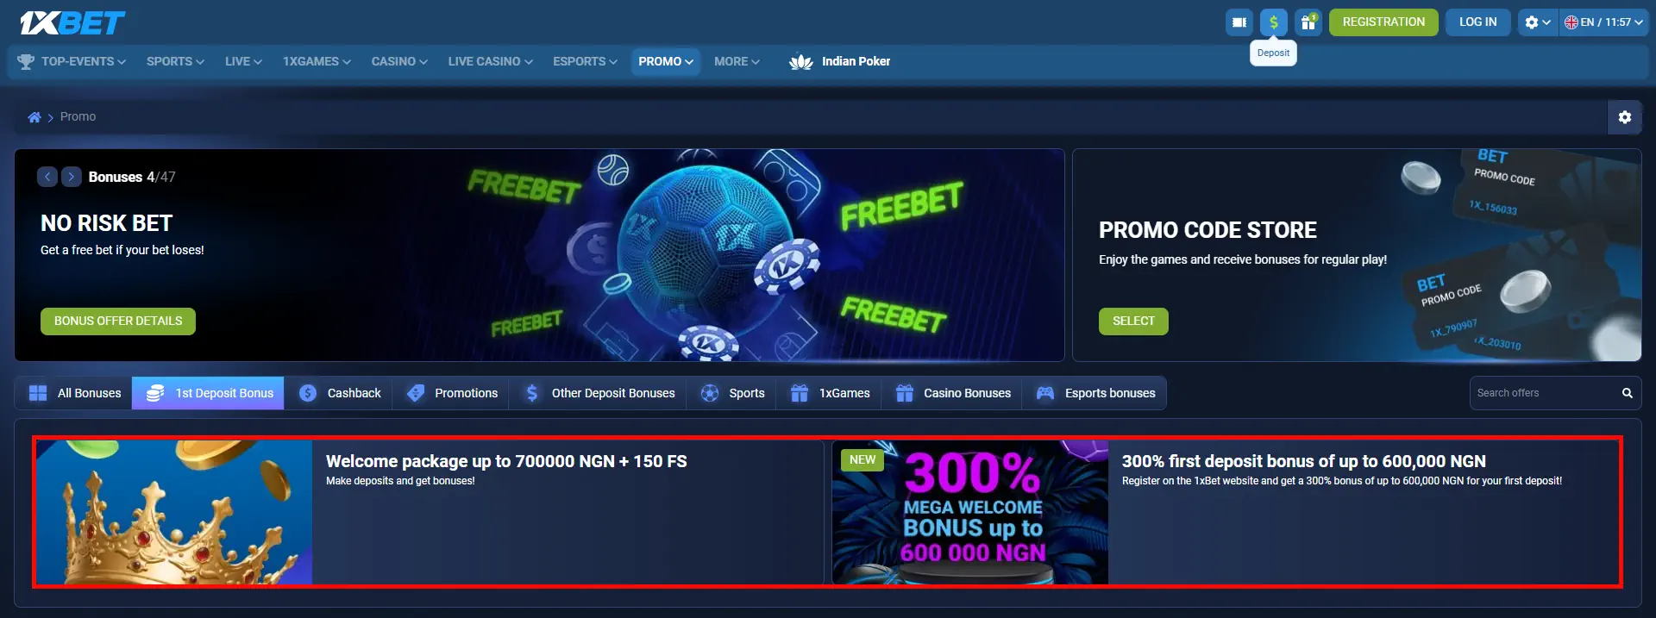
Task: Select the Promotions tab
Action: coord(450,393)
